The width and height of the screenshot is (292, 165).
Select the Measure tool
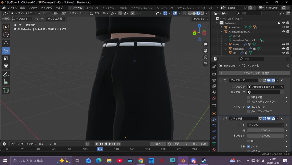point(6,82)
